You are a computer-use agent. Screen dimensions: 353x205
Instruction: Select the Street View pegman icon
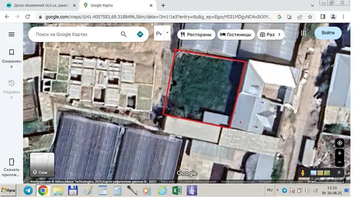click(303, 173)
